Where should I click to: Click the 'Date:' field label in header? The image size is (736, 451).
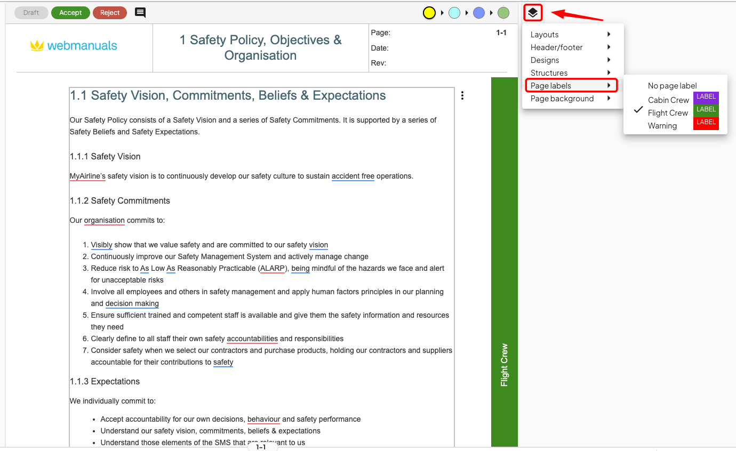380,49
